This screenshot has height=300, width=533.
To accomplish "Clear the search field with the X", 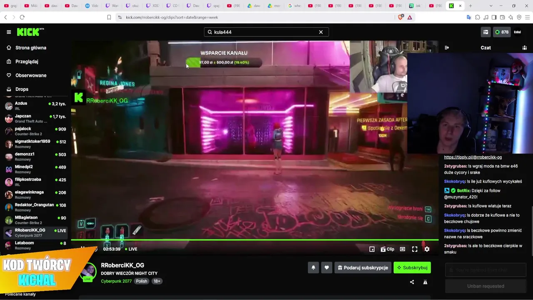I will point(321,32).
